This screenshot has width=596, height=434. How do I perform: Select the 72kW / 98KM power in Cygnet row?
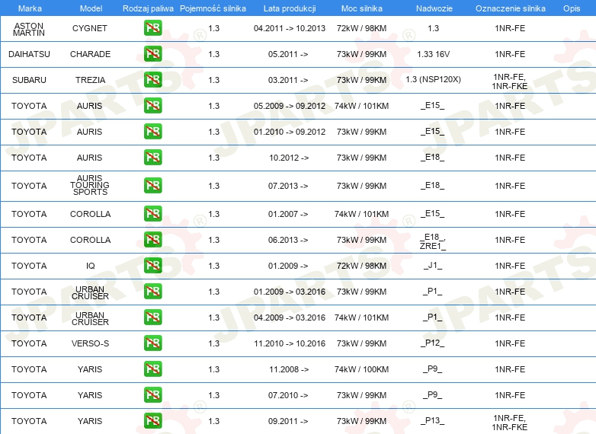pos(361,28)
